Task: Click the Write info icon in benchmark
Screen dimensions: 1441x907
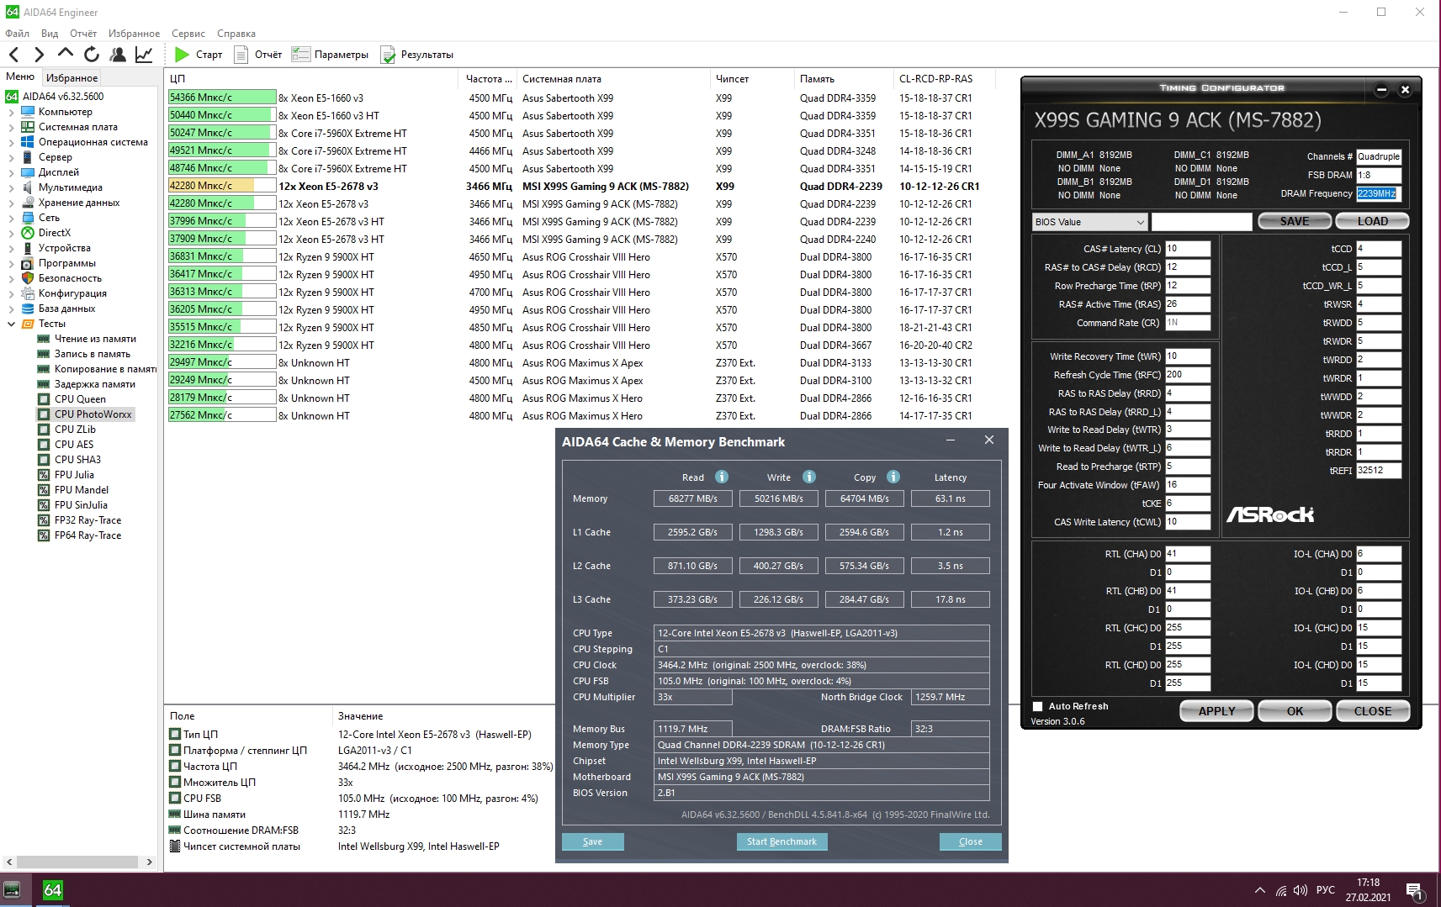Action: pyautogui.click(x=809, y=477)
